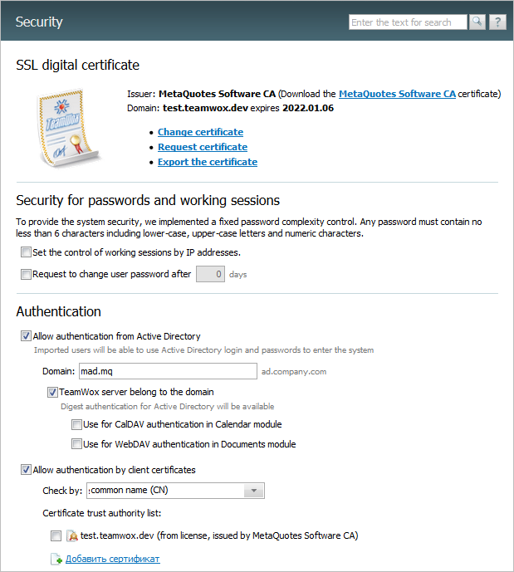Screen dimensions: 514x572
Task: Enable WebDAV authentication in Documents module
Action: tap(76, 444)
